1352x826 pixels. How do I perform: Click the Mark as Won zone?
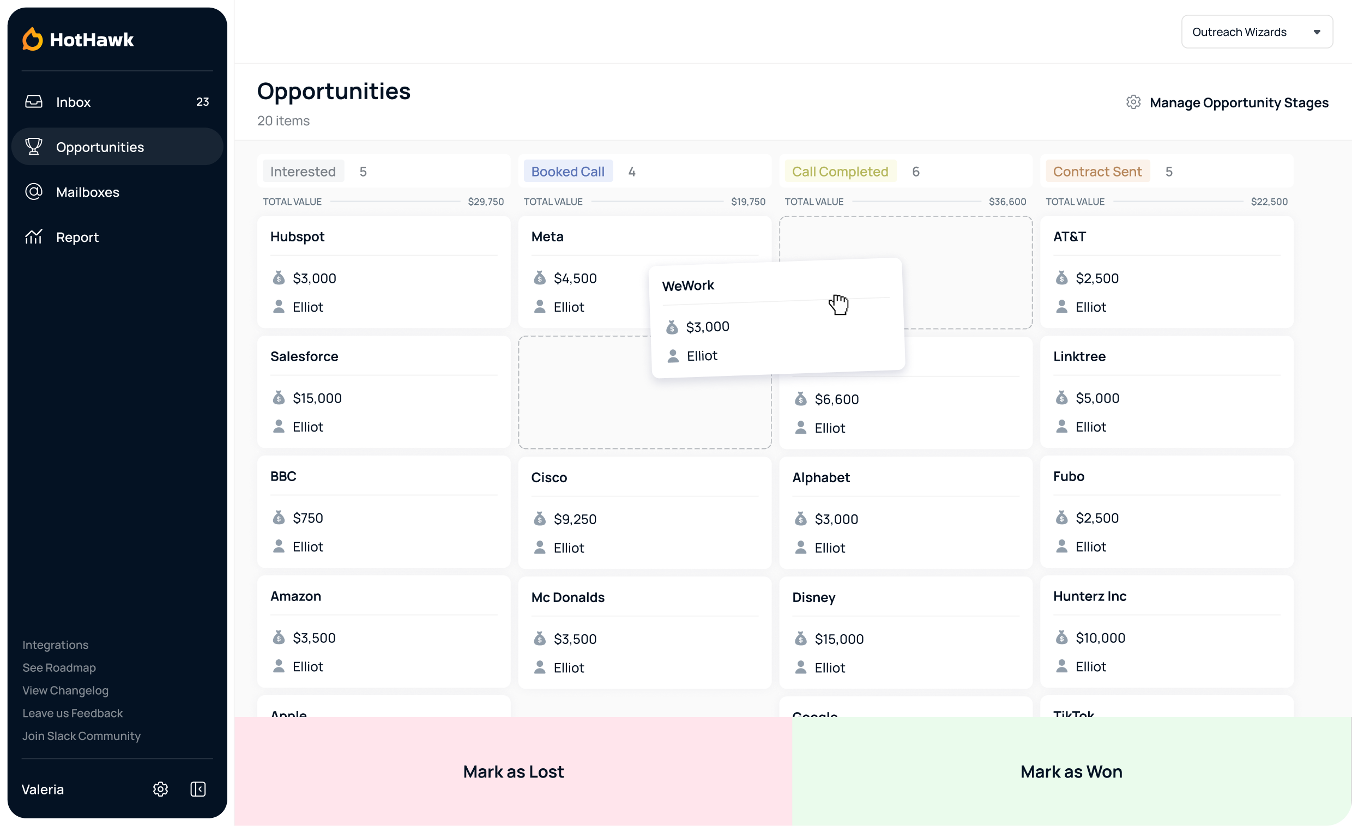coord(1071,771)
